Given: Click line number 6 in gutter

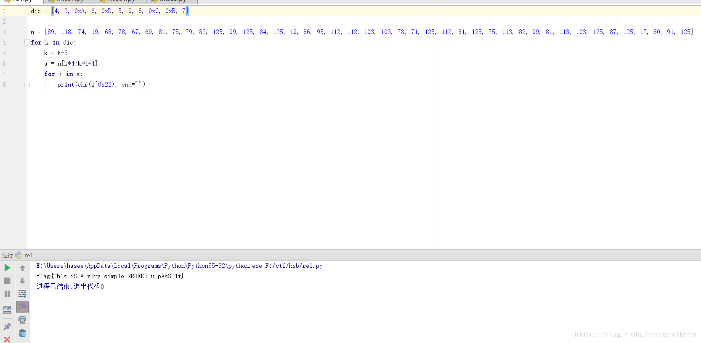Looking at the screenshot, I should pos(4,63).
